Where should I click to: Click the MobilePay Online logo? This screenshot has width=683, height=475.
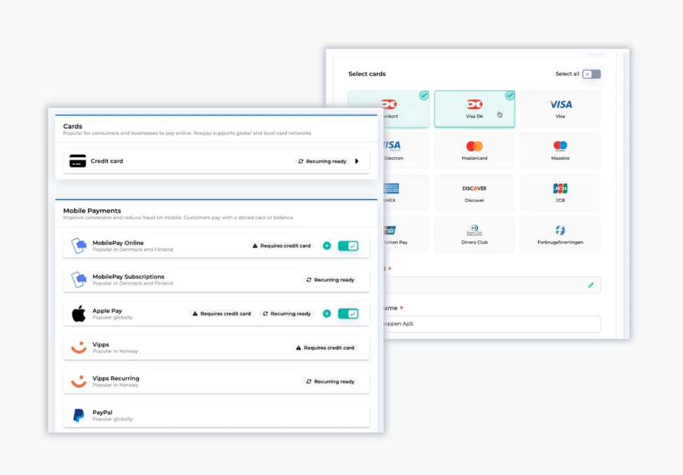79,246
